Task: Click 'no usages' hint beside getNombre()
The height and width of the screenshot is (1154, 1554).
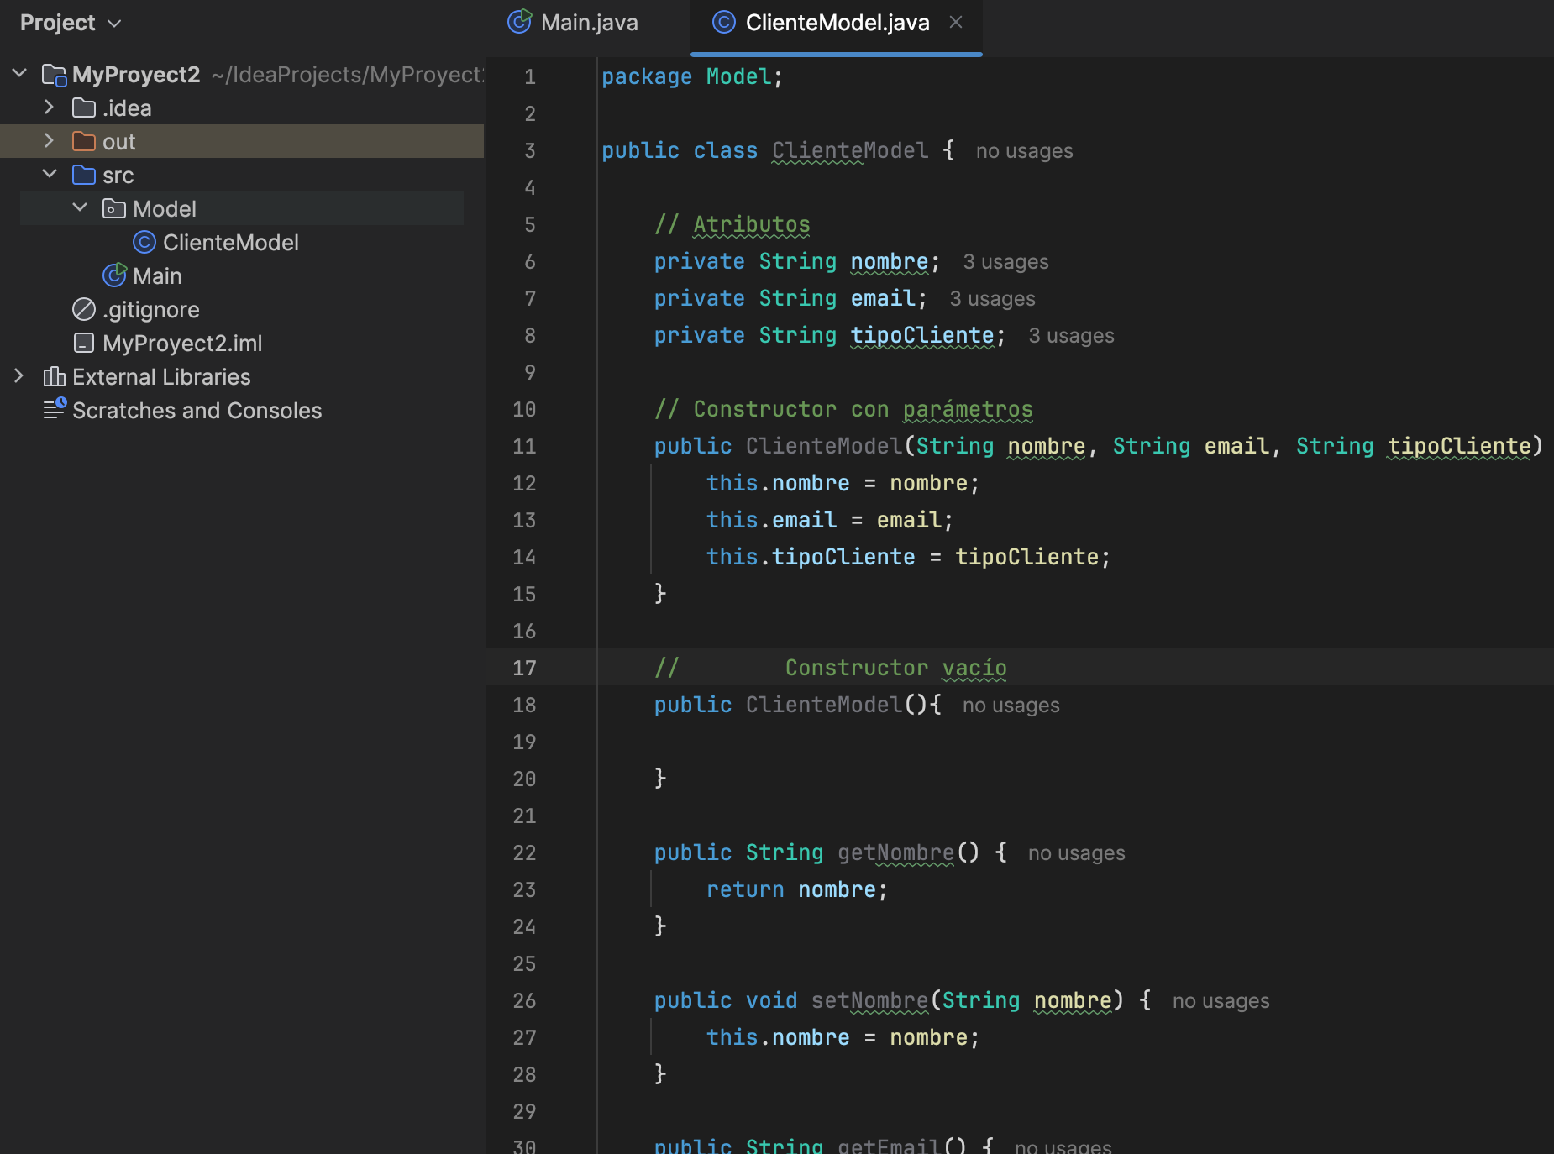Action: click(1076, 853)
